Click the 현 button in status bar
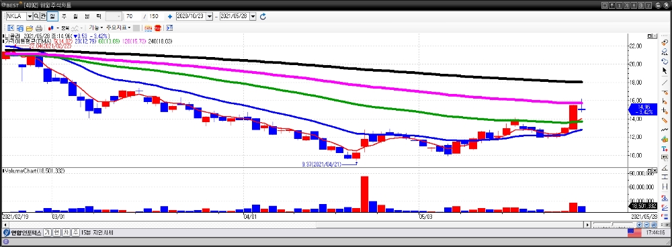Viewport: 672px width, 247px height. pos(56,233)
